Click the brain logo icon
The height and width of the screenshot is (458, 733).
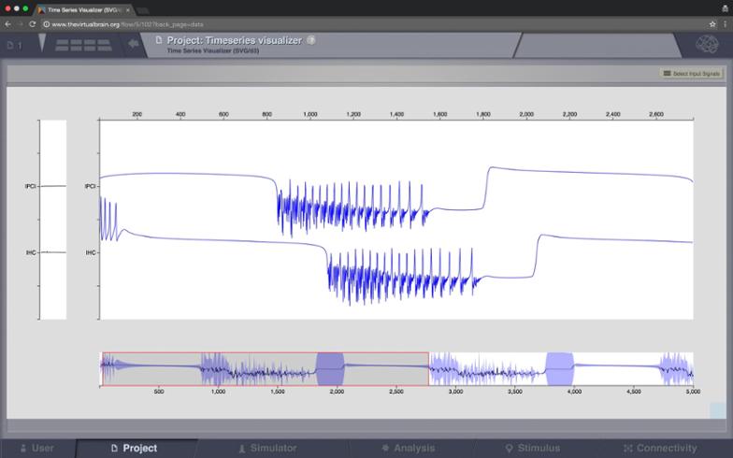(x=708, y=44)
